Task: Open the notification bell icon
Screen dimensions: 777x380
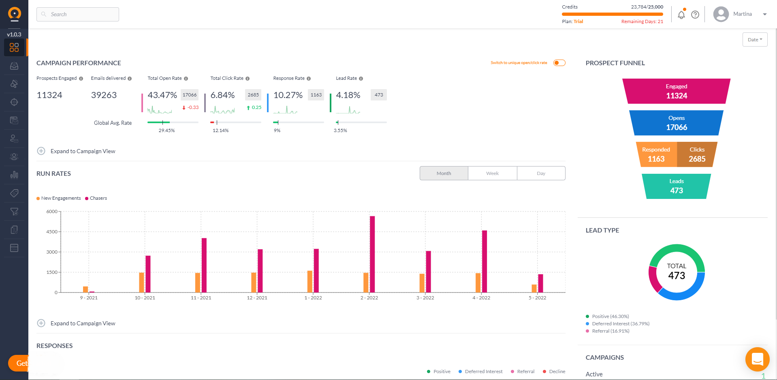Action: pyautogui.click(x=681, y=14)
